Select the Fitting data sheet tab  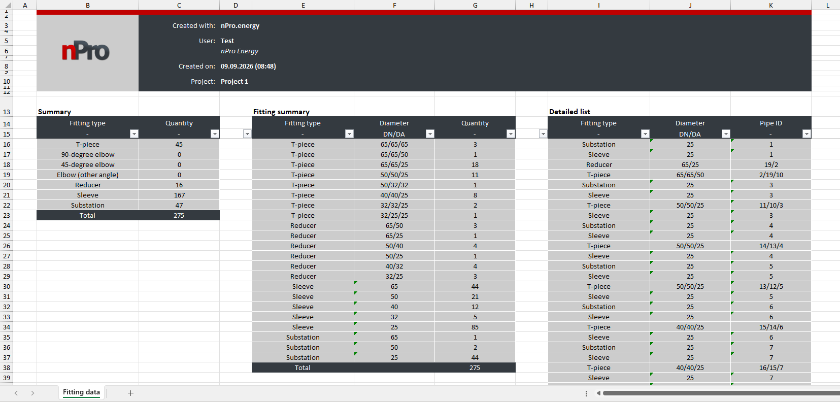click(81, 392)
